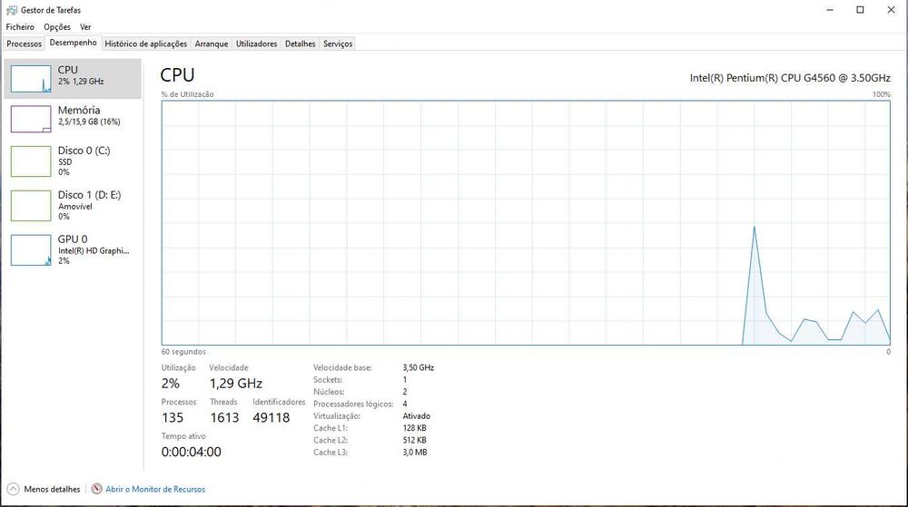The width and height of the screenshot is (908, 507).
Task: Click the 1,29 GHz speed value
Action: [x=236, y=384]
